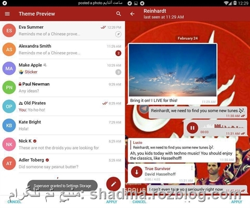250x208 pixels.
Task: Tap the search magnifier icon
Action: [118, 14]
